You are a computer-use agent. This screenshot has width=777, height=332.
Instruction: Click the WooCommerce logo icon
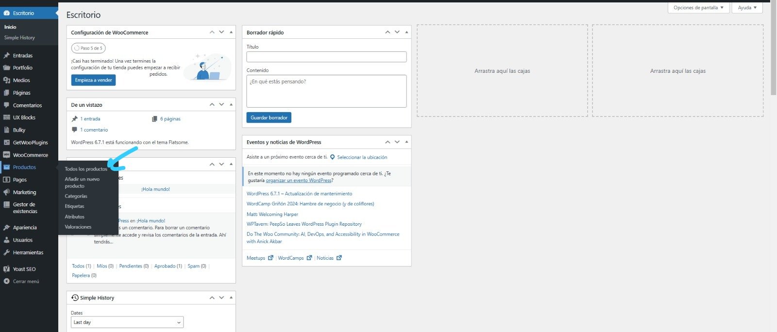7,155
